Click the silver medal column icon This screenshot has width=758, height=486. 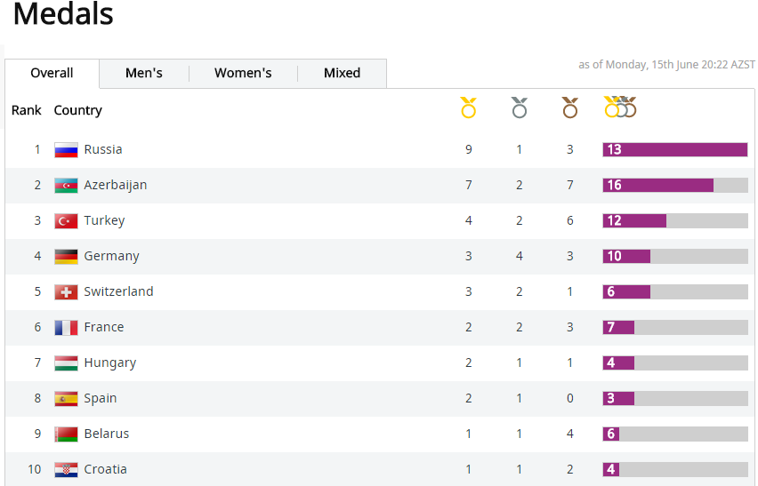click(x=520, y=108)
